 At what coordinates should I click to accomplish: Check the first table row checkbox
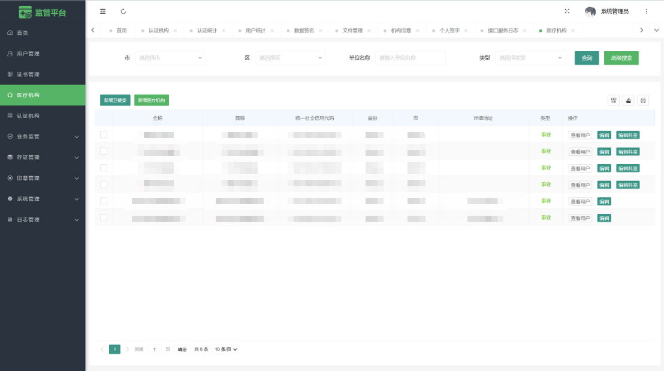[104, 135]
